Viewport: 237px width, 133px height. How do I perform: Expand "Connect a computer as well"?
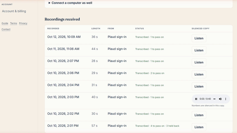click(x=70, y=3)
